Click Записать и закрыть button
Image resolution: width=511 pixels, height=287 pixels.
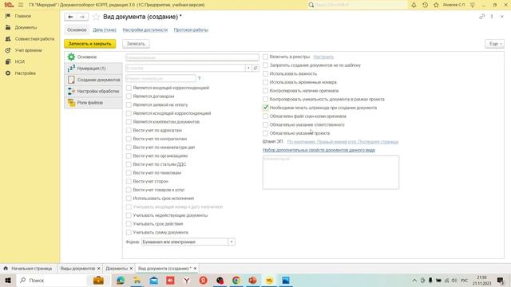point(90,44)
